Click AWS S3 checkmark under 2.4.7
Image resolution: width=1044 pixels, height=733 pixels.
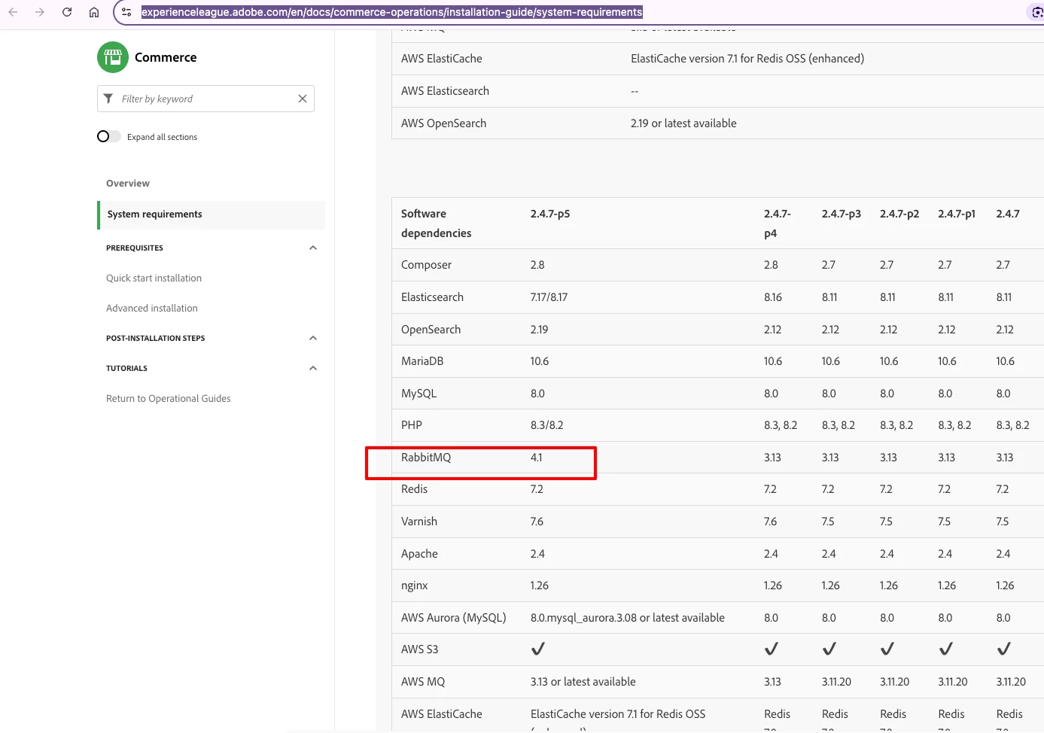coord(1004,649)
